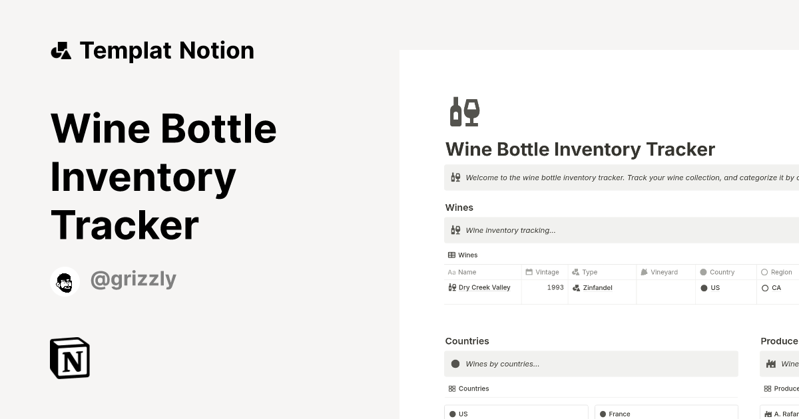Switch to the Producers database view tab
Viewport: 799px width, 419px height.
(x=782, y=388)
